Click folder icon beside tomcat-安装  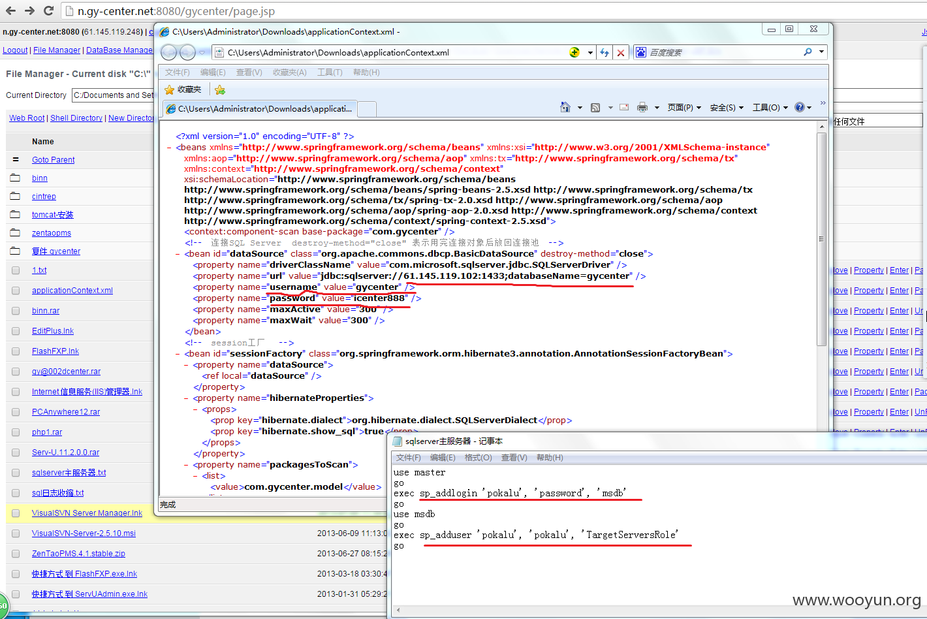(x=16, y=214)
